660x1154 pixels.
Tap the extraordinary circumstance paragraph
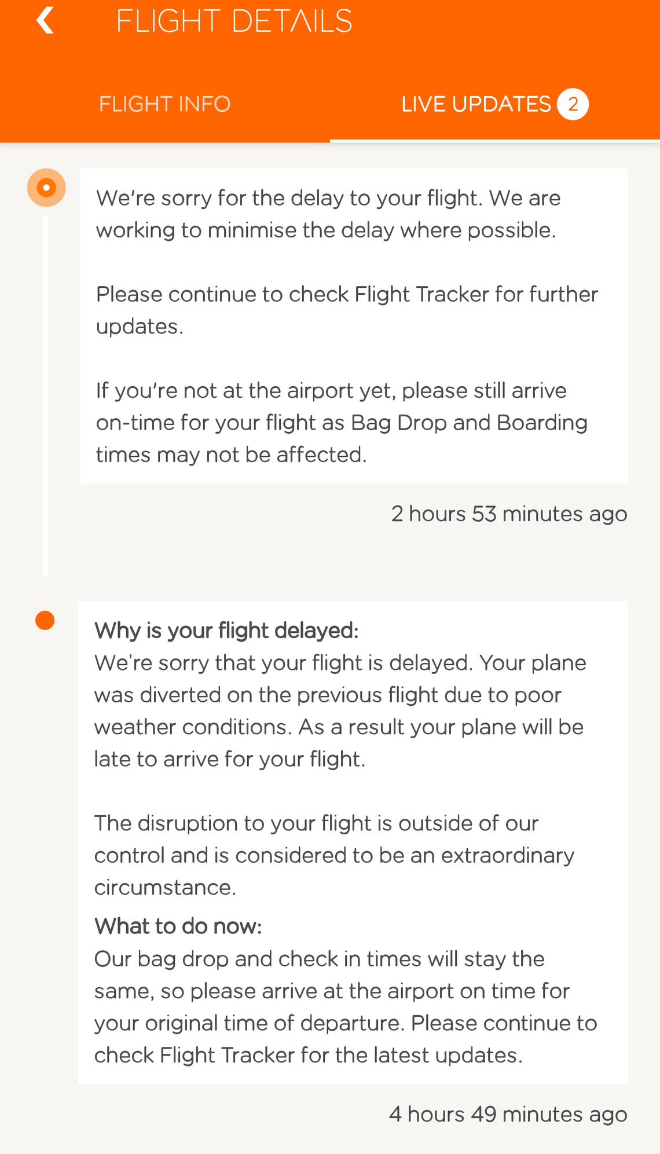334,855
